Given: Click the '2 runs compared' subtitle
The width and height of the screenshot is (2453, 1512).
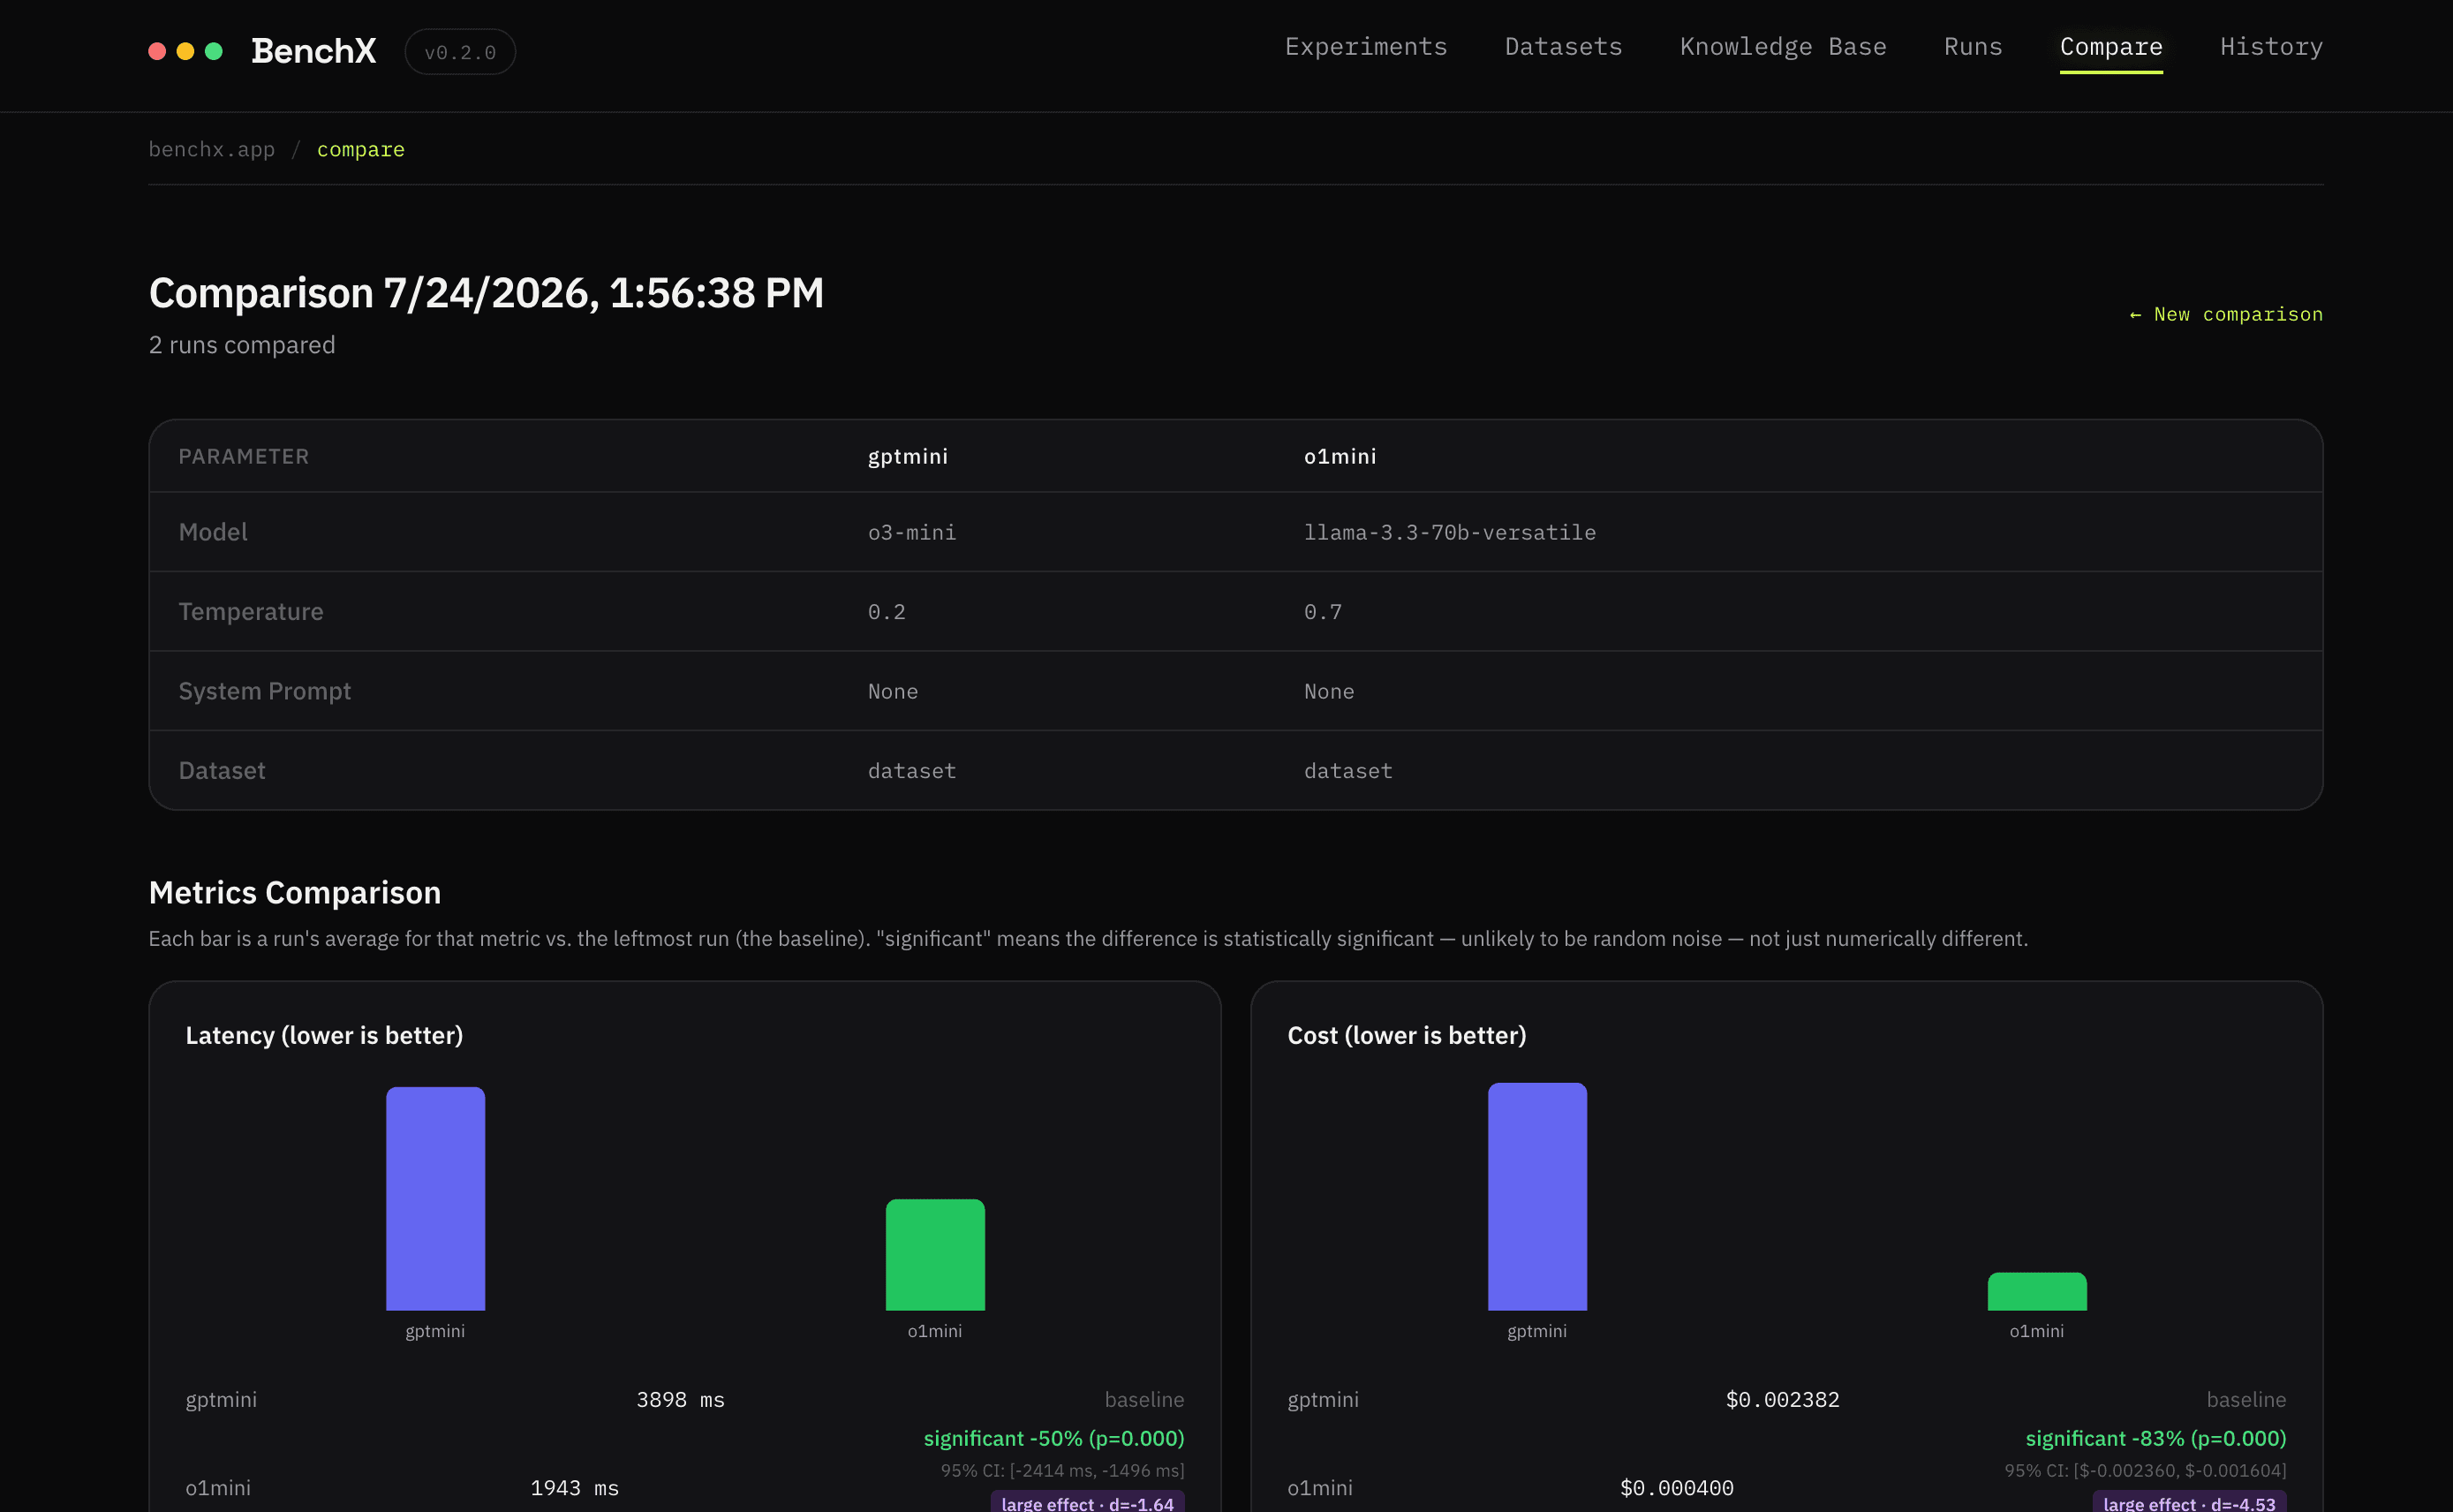Looking at the screenshot, I should coord(242,345).
